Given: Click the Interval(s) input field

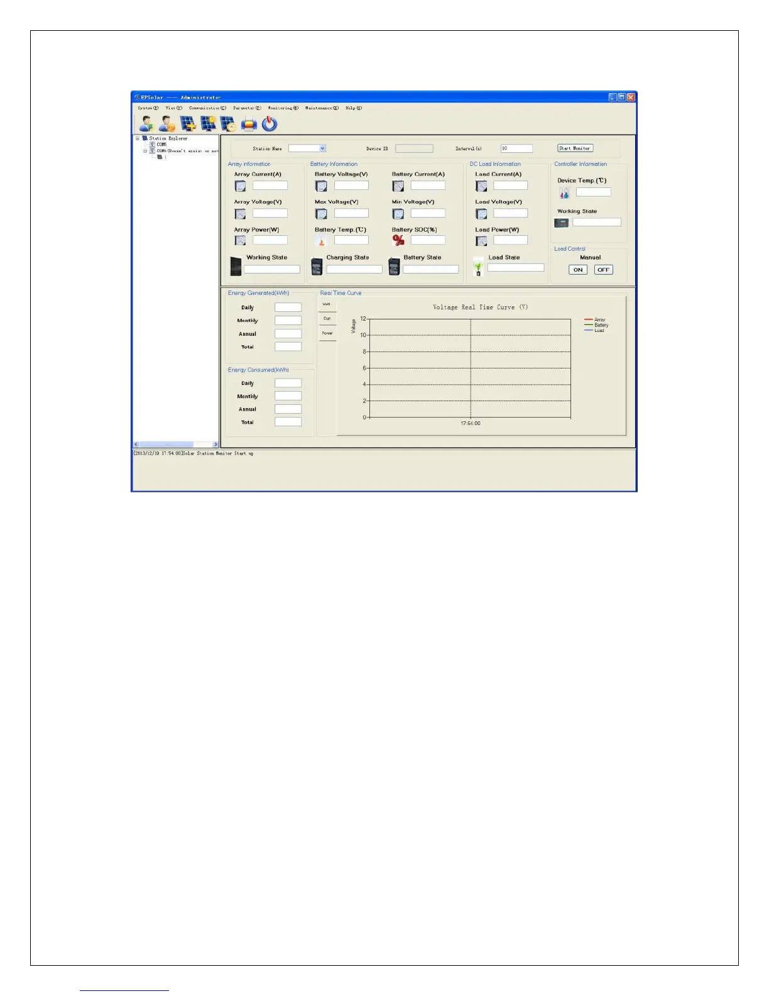Looking at the screenshot, I should 516,148.
